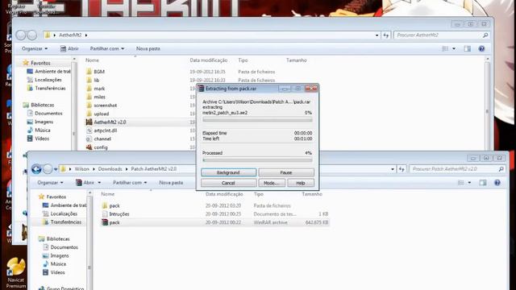Expand address history dropdown in Patch window
The image size is (516, 290).
[393, 169]
